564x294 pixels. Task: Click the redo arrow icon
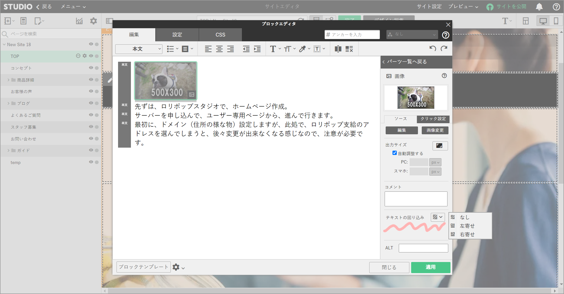[x=444, y=48]
